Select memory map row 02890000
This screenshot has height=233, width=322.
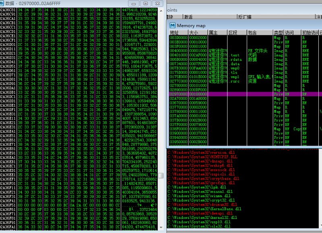pyautogui.click(x=246, y=90)
